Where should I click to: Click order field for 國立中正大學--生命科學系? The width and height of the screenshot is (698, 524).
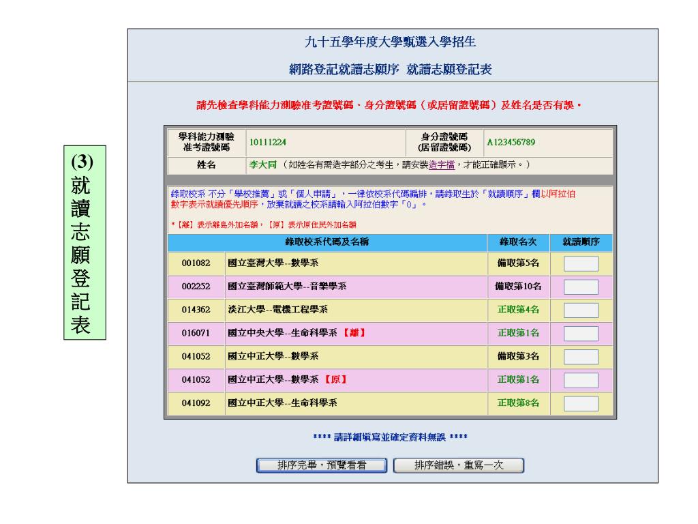(581, 403)
